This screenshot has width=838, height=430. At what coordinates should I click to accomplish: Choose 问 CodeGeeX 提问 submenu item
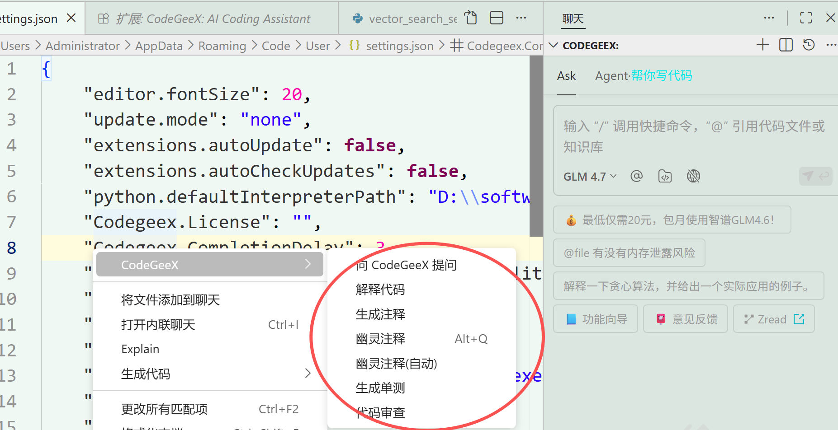[421, 265]
